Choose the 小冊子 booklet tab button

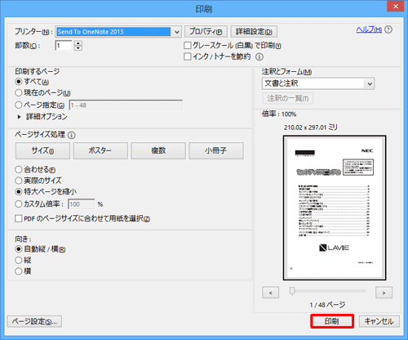[x=216, y=150]
